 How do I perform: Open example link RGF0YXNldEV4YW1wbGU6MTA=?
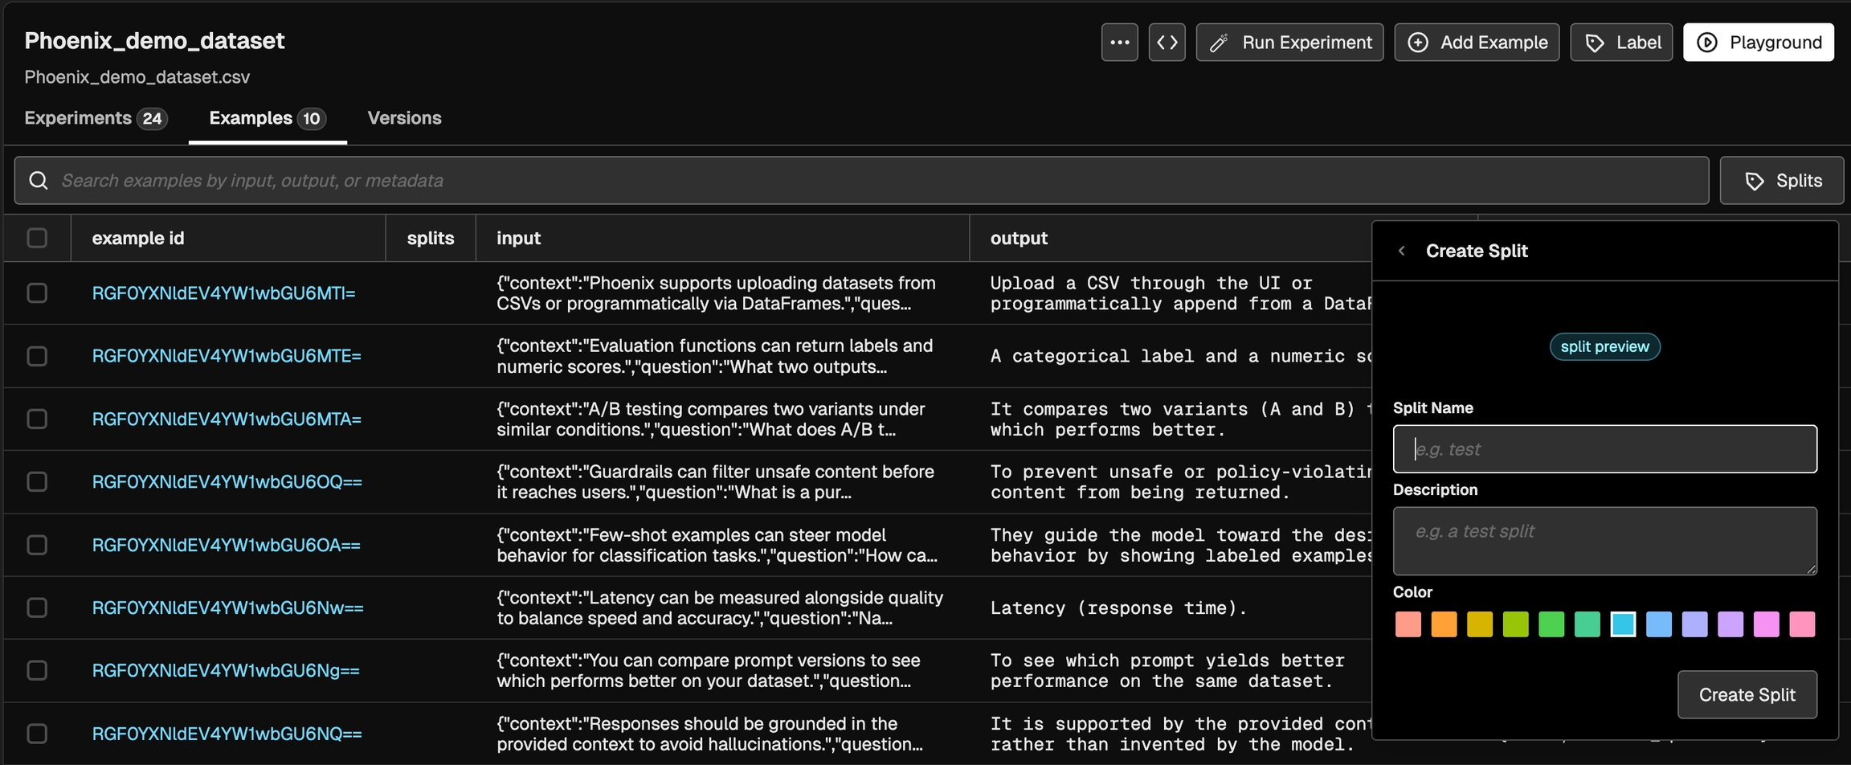(227, 419)
